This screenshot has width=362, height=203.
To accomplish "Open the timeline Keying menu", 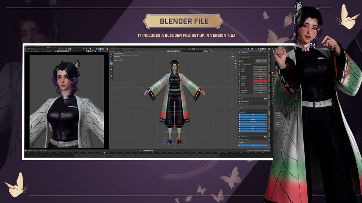I will pyautogui.click(x=36, y=151).
